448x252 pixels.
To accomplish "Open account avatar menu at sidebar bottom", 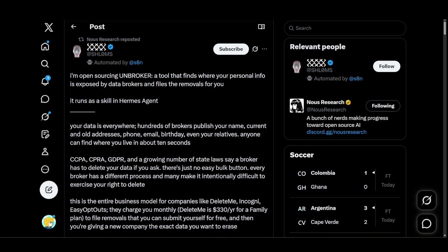I will click(x=49, y=222).
